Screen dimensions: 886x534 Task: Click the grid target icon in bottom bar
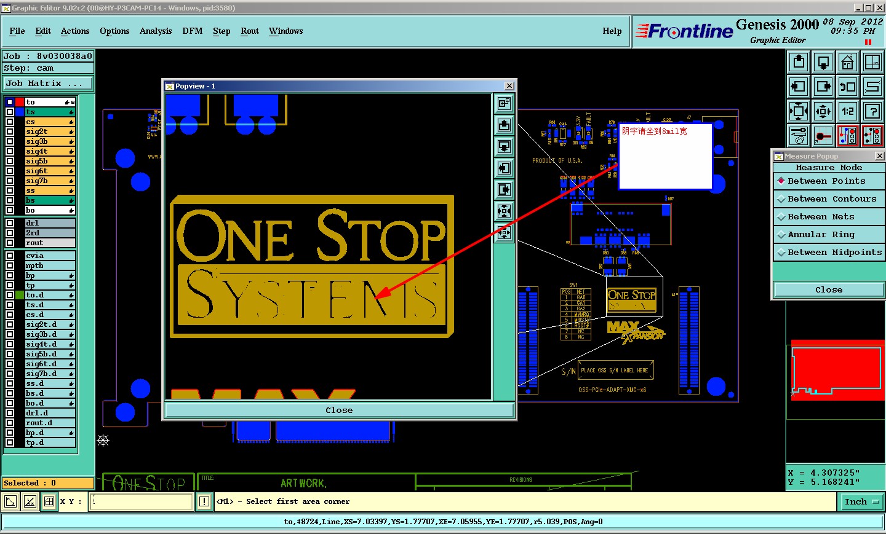(x=49, y=501)
